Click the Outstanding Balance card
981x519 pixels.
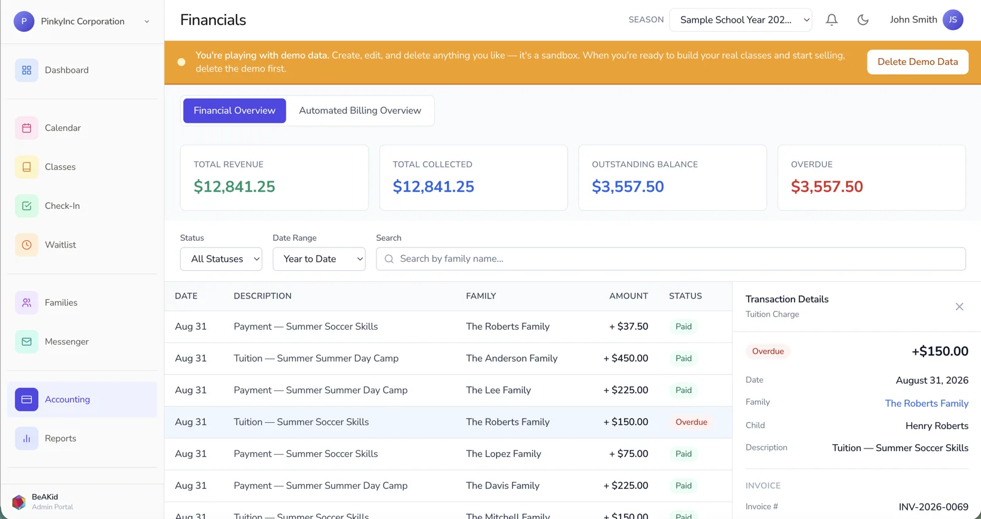tap(672, 178)
